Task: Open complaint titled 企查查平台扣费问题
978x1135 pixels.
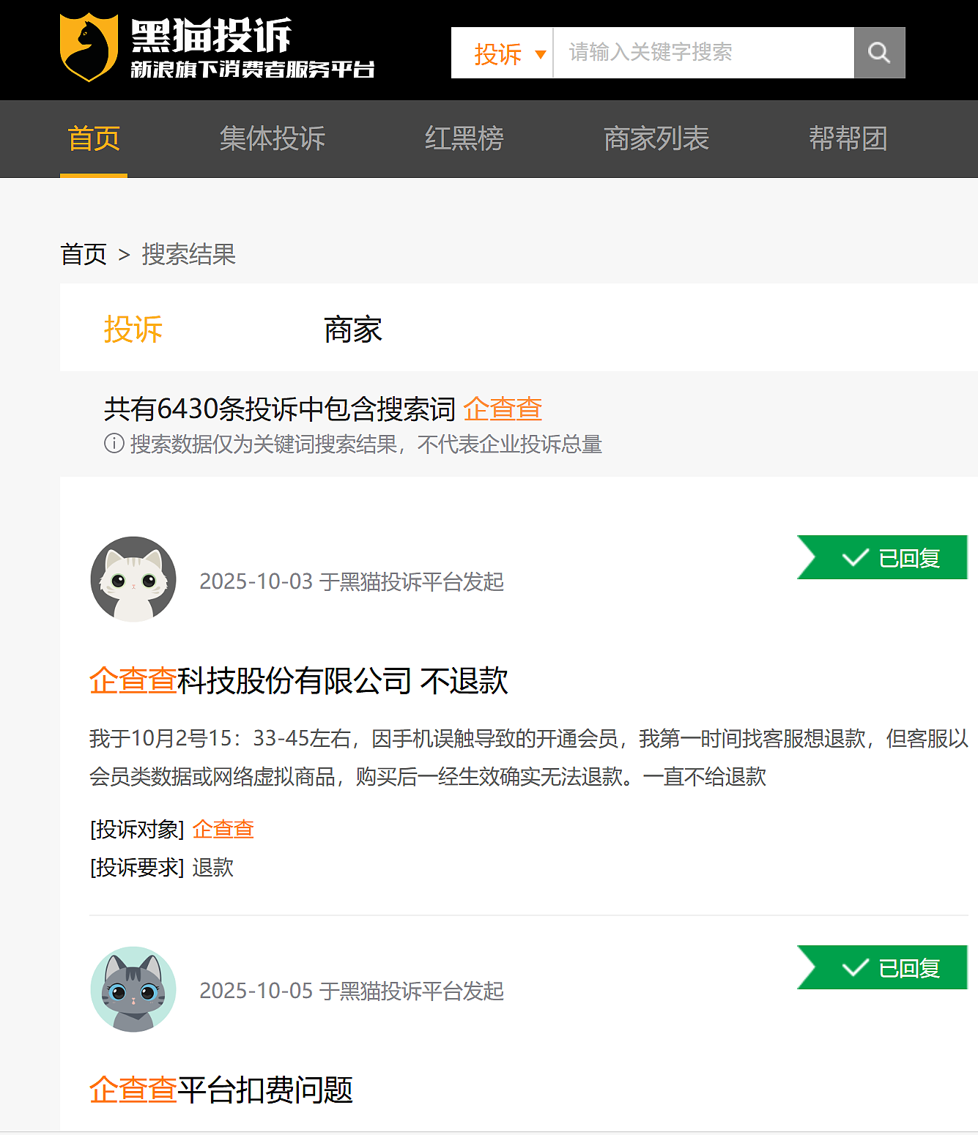Action: coord(221,1090)
